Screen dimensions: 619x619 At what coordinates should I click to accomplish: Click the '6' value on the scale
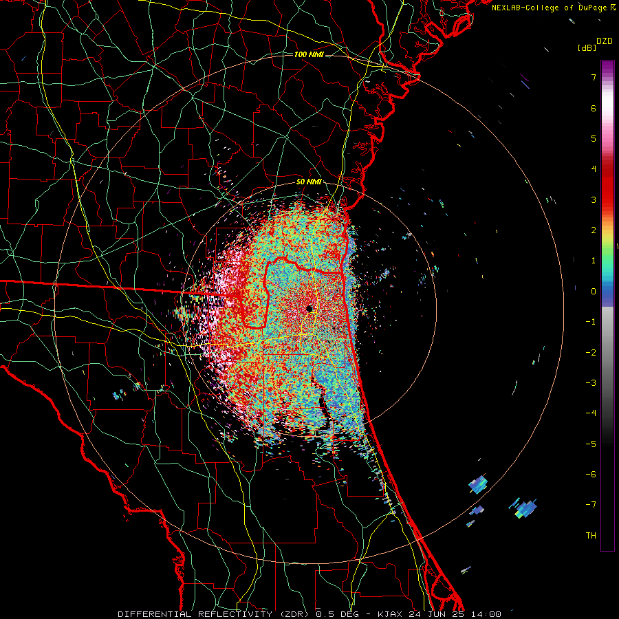594,108
